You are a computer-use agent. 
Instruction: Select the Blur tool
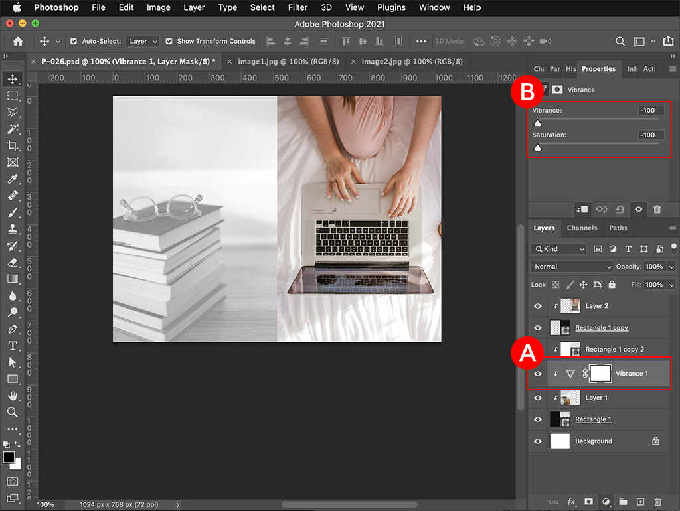click(13, 295)
